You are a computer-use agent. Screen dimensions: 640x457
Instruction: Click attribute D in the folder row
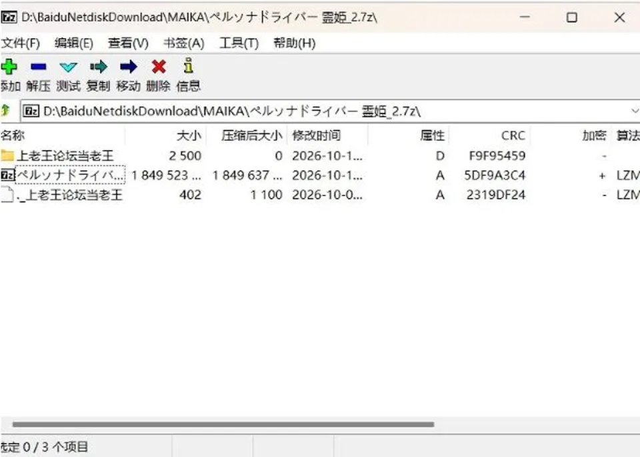click(440, 155)
